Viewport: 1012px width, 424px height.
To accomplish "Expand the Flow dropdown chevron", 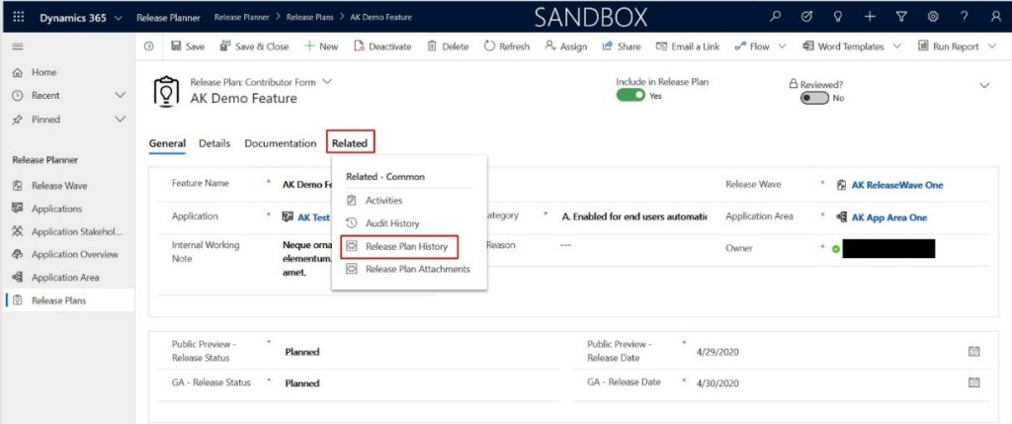I will click(783, 46).
